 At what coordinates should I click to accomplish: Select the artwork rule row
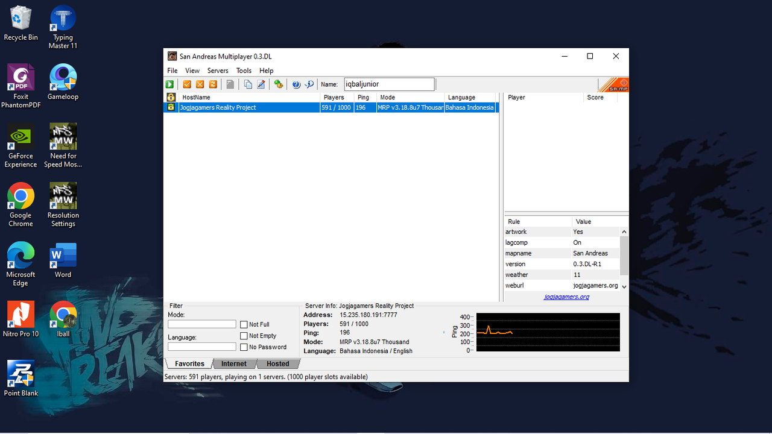click(x=562, y=231)
